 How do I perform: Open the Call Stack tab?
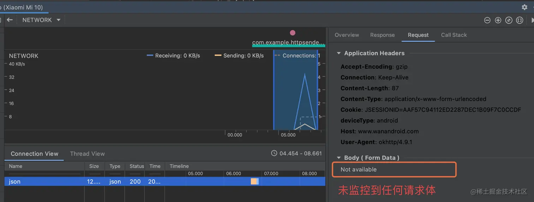(x=454, y=35)
